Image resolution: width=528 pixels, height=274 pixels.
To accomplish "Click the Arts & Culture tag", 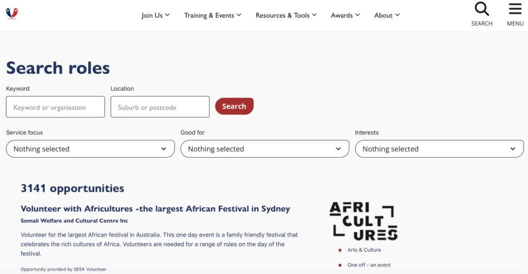I will click(x=364, y=250).
